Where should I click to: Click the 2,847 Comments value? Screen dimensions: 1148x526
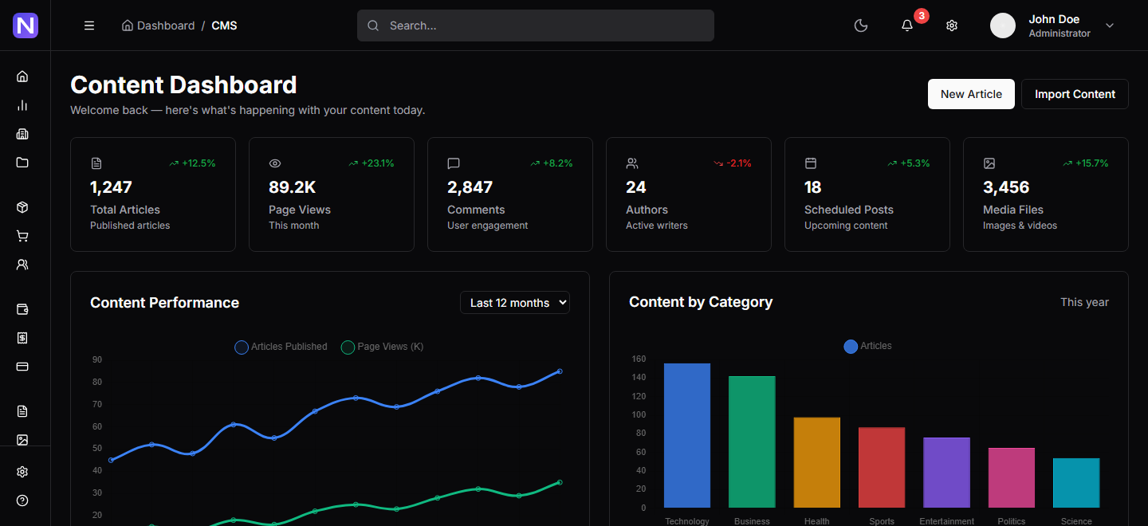click(470, 187)
